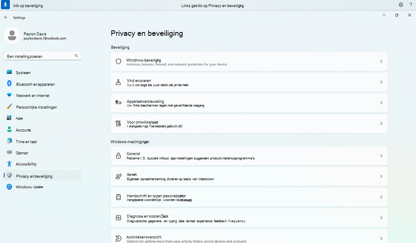Click the 'Windows-machtigingen' section heading
The width and height of the screenshot is (416, 243).
pyautogui.click(x=130, y=142)
